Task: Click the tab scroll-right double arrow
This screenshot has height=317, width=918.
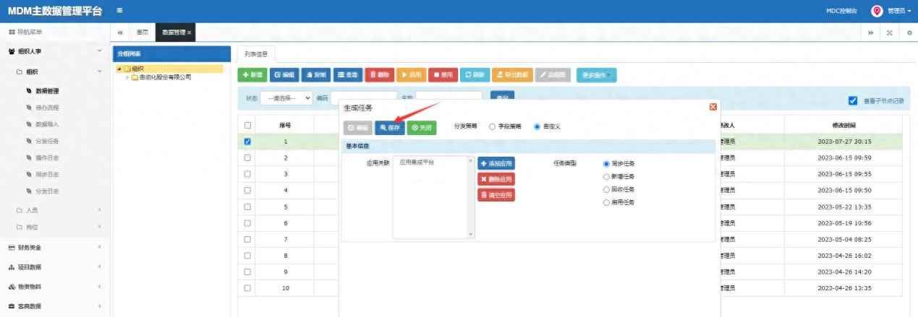Action: click(x=870, y=33)
